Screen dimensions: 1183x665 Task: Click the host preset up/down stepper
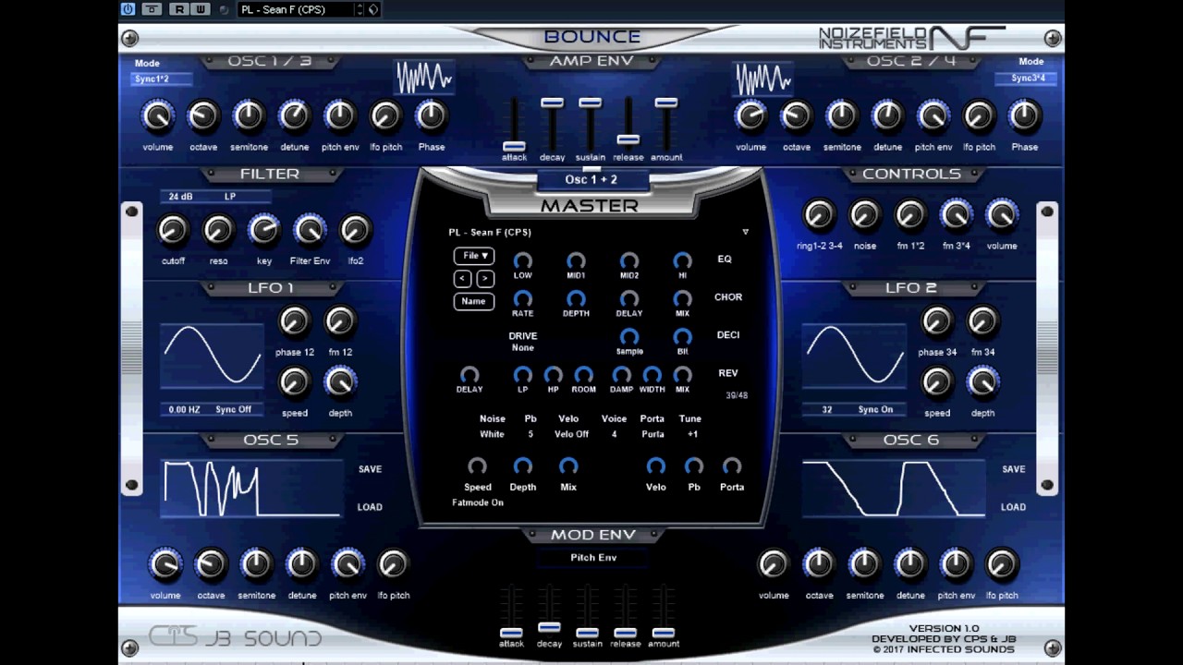(359, 9)
